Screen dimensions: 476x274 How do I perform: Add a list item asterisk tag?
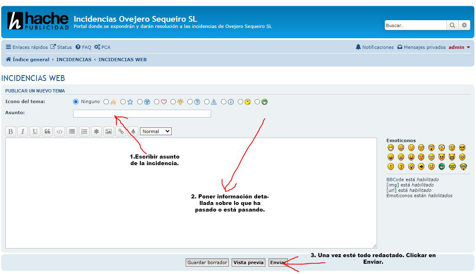point(97,131)
